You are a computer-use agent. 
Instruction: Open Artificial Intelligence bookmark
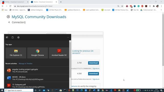36,10
